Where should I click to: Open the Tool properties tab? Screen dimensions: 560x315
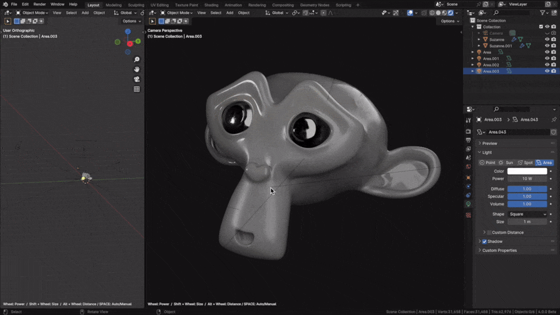tap(468, 120)
